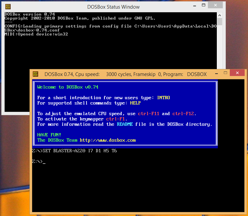
Task: Click the yellow 'INTRO' command text
Action: point(163,98)
